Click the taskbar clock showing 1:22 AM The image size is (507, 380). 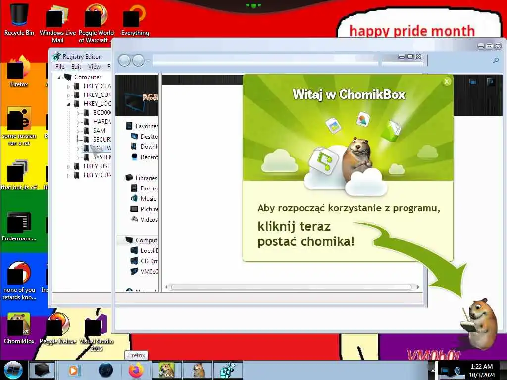tap(481, 370)
